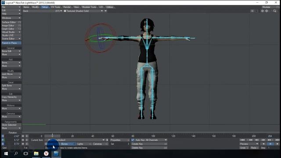This screenshot has width=281, height=158.
Task: Click the Create Key button
Action: (x=149, y=144)
